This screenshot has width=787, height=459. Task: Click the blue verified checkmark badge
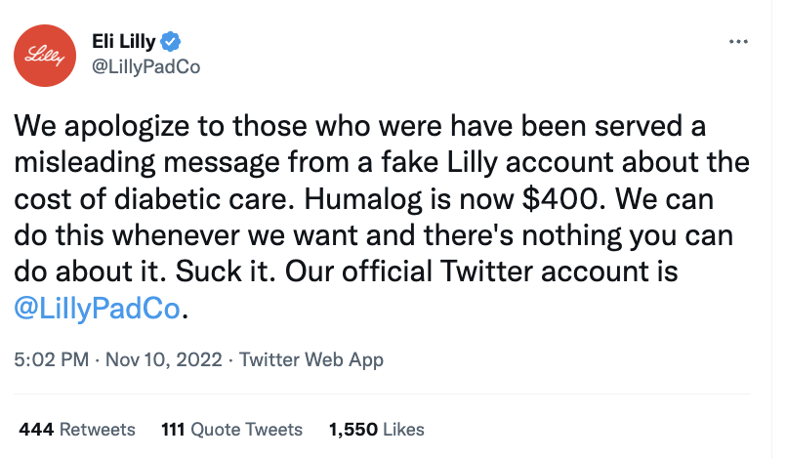coord(170,42)
